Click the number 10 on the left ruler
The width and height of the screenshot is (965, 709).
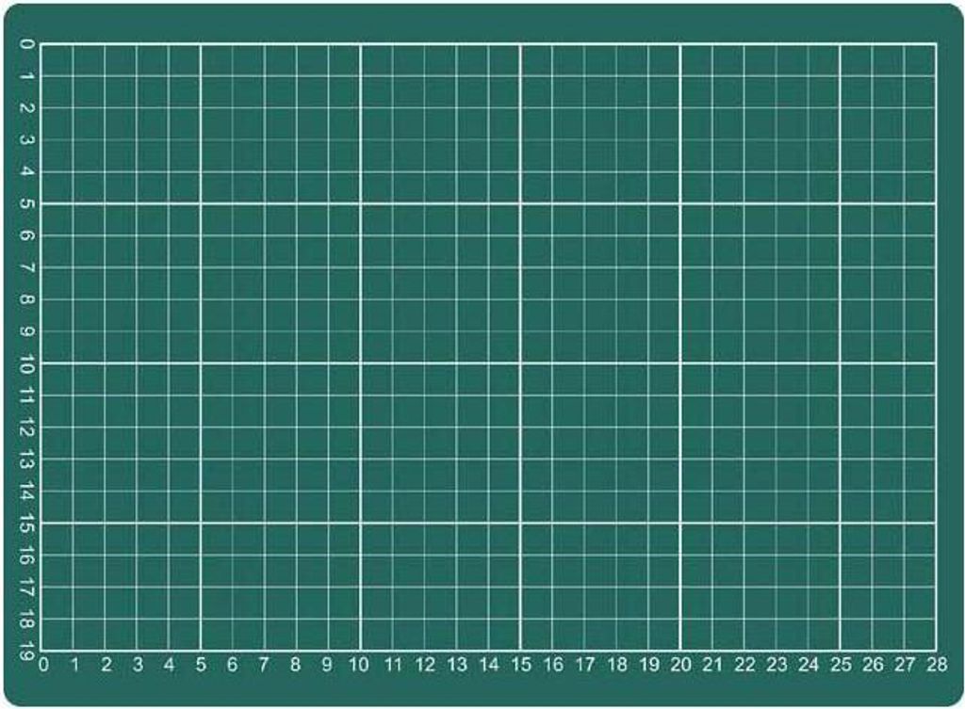[26, 363]
